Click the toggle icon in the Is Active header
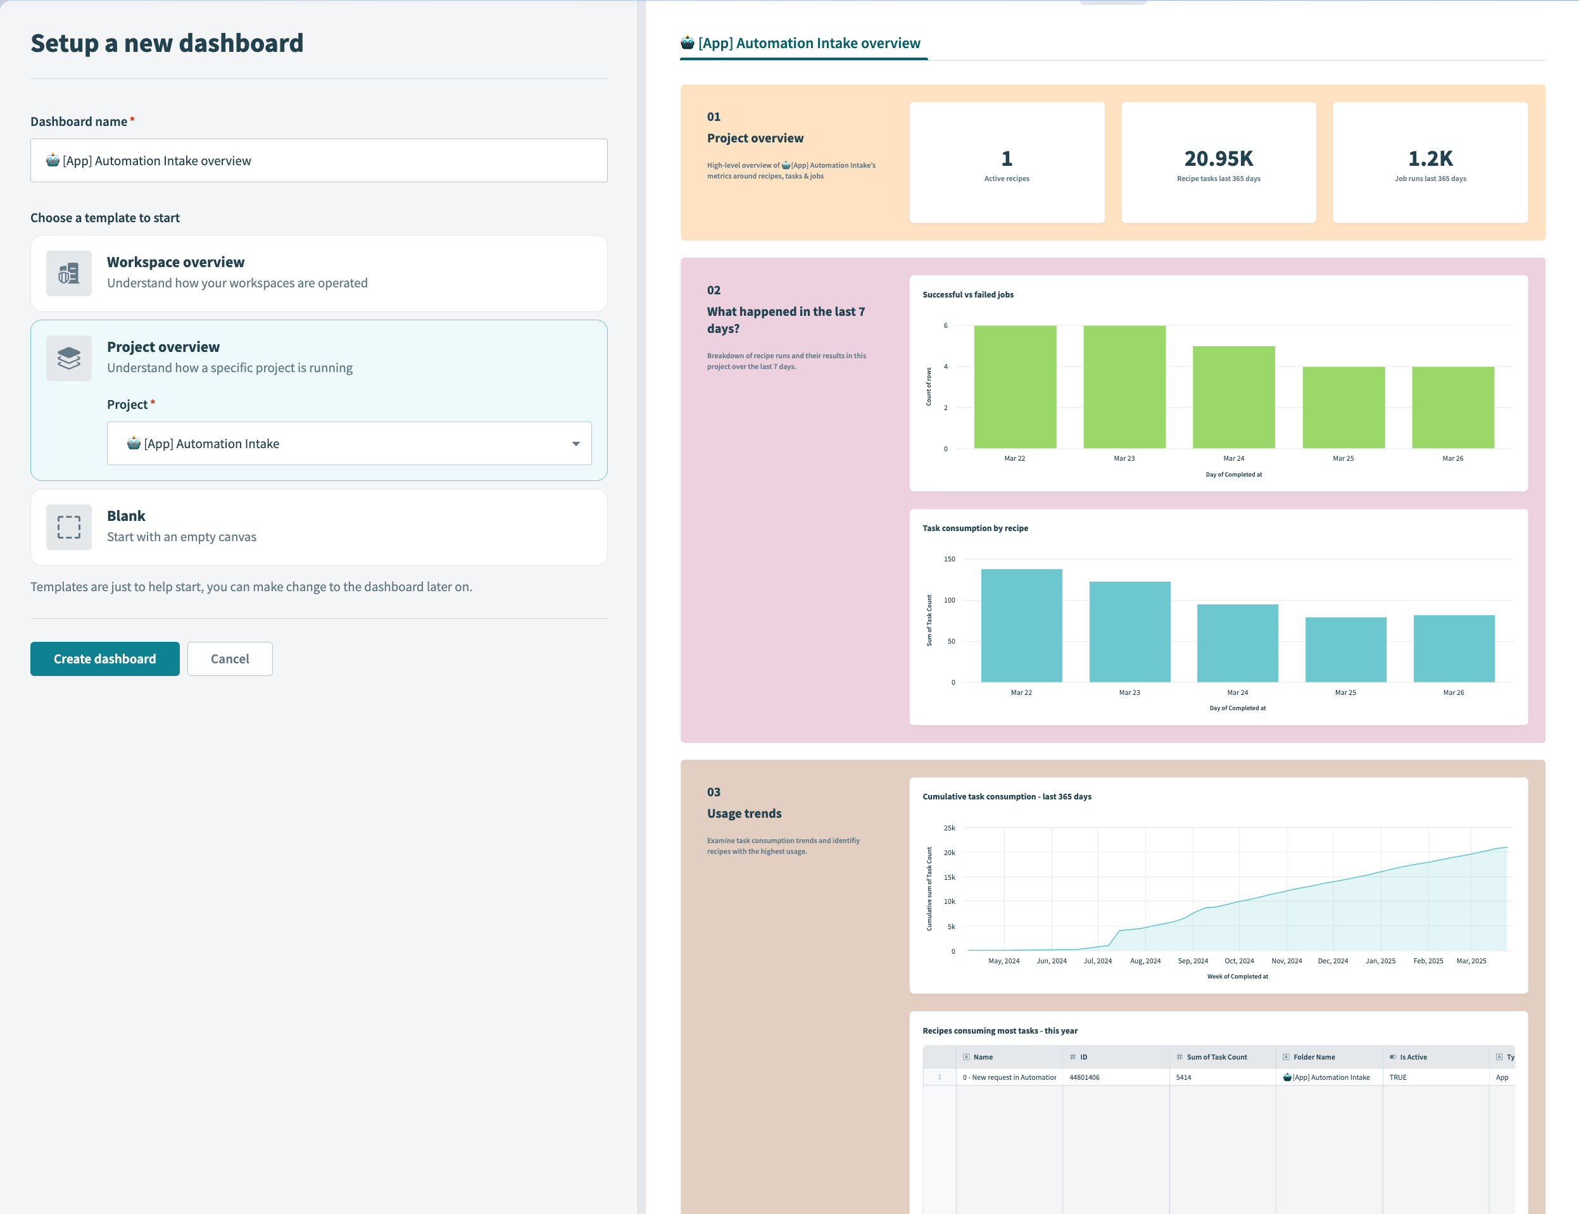The width and height of the screenshot is (1579, 1214). pos(1392,1056)
